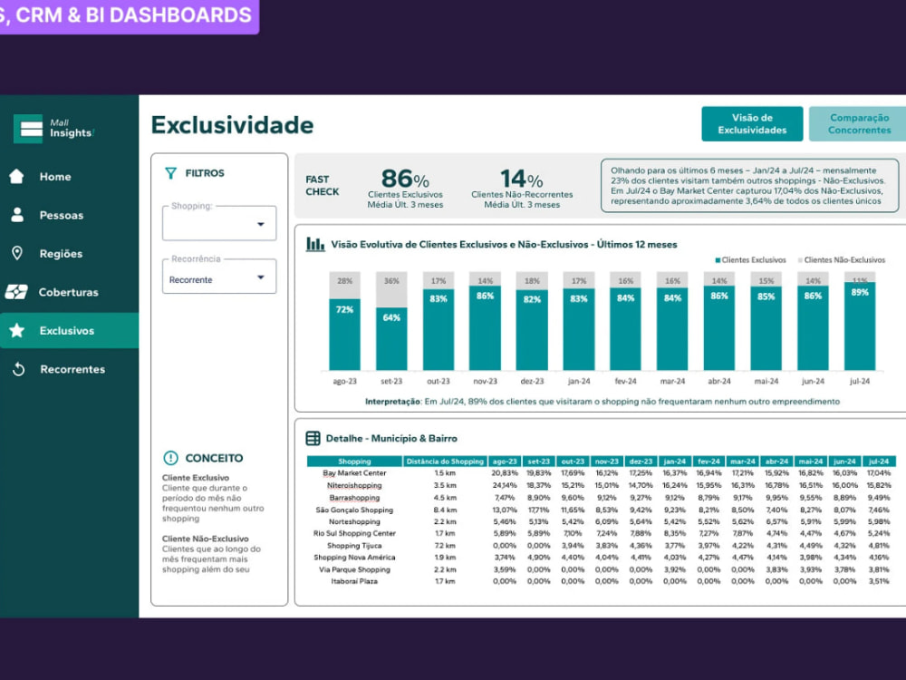Click the Regiões map pin icon

tap(17, 253)
